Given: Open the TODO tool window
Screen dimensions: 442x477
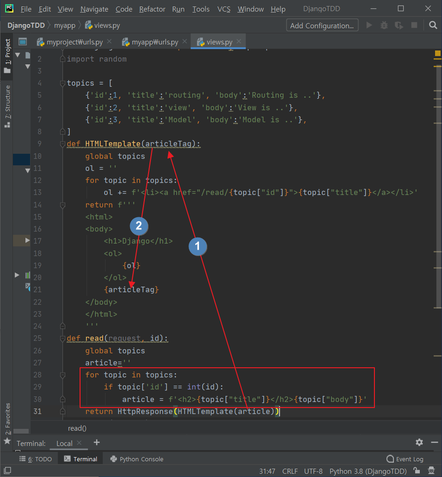Looking at the screenshot, I should 36,459.
